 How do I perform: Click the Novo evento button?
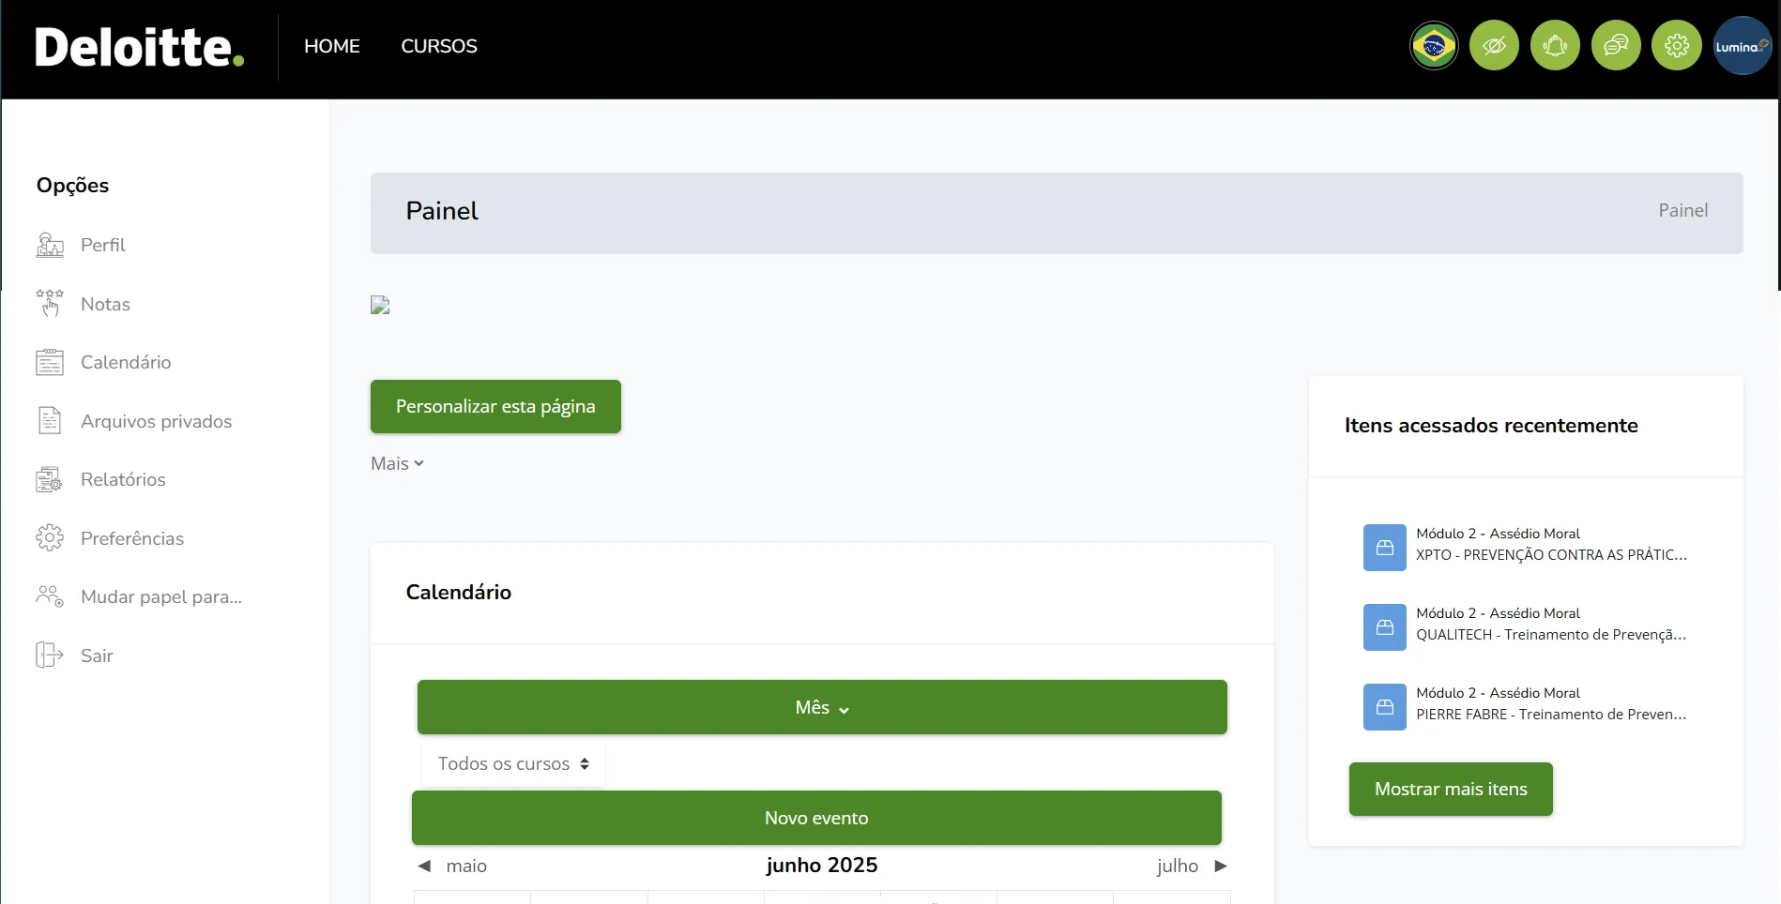(816, 818)
